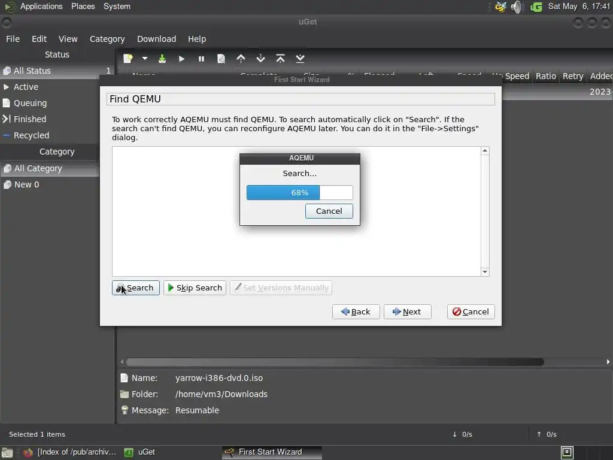Switch to First Start Wizard taskbar item
The height and width of the screenshot is (460, 613).
tap(271, 452)
